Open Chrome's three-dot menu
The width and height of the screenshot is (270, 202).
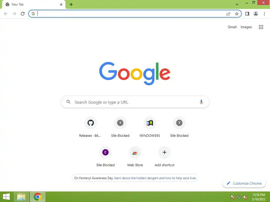264,14
